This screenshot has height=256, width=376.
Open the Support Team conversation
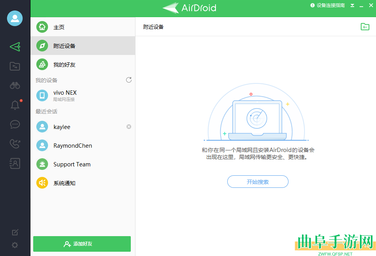pos(83,164)
